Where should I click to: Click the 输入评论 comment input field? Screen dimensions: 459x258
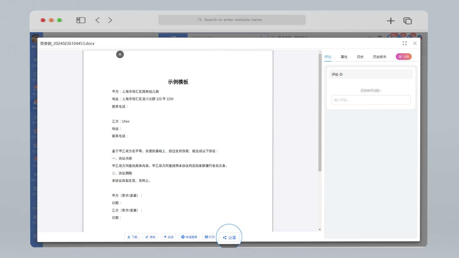click(x=371, y=100)
